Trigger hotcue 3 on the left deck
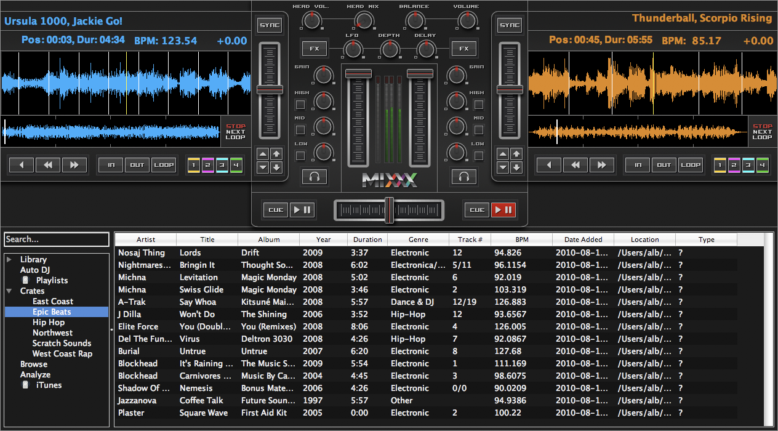 pos(222,165)
